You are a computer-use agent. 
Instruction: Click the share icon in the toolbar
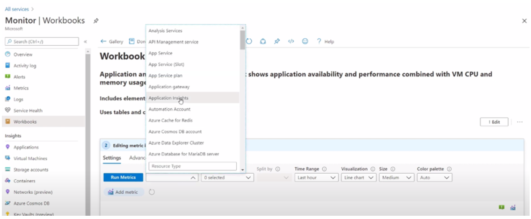click(x=263, y=41)
